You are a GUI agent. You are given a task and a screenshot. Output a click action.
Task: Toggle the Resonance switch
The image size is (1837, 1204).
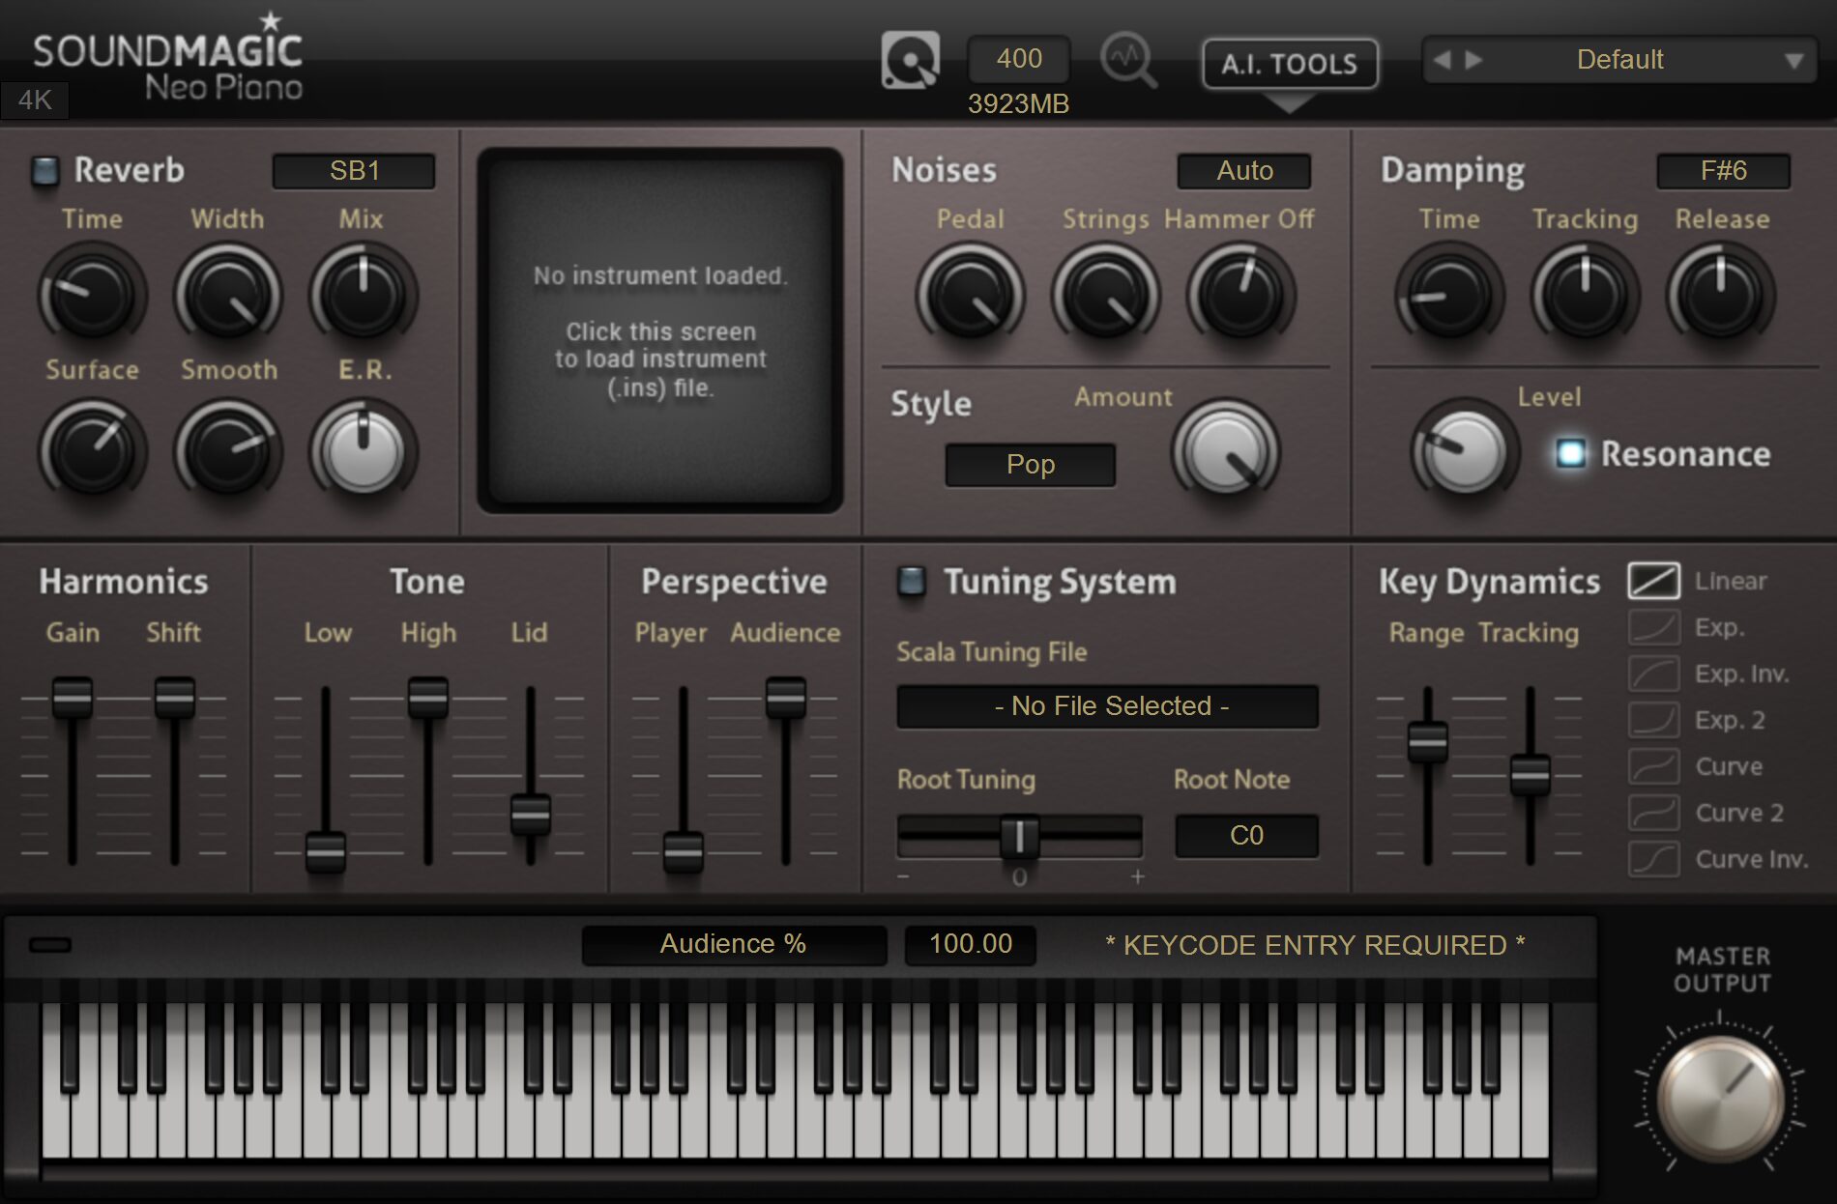1570,452
